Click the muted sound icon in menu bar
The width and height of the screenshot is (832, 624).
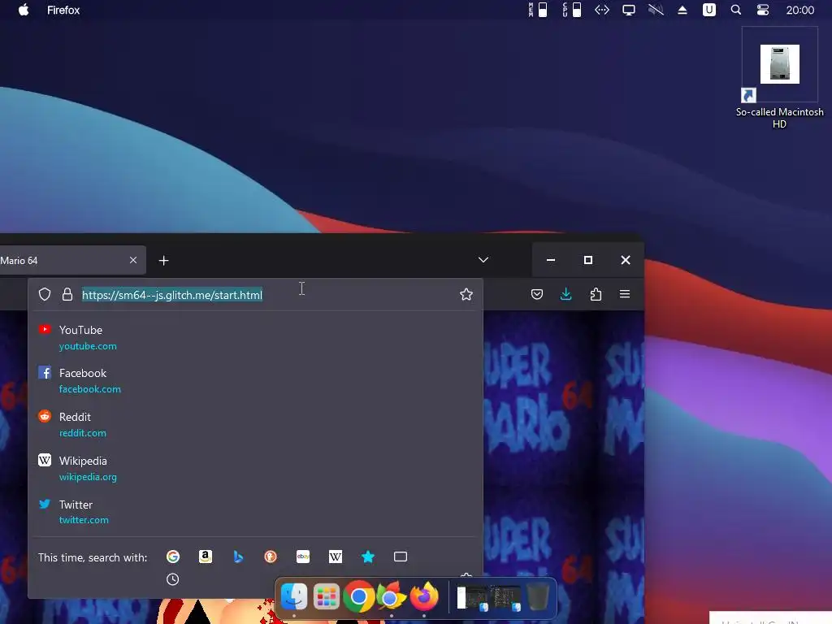pyautogui.click(x=656, y=10)
